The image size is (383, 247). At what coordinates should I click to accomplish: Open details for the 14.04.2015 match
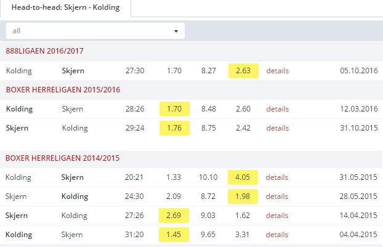pyautogui.click(x=277, y=216)
